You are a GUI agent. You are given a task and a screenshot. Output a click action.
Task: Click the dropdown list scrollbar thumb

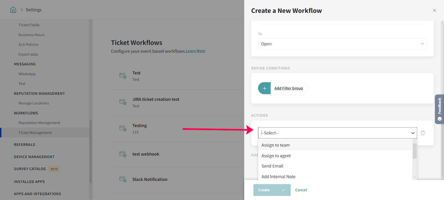click(x=415, y=151)
